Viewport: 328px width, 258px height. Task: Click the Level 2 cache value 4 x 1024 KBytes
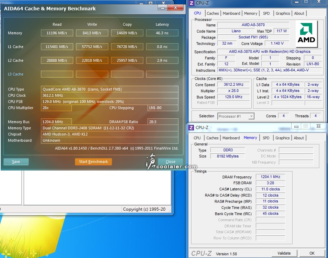tap(288, 97)
